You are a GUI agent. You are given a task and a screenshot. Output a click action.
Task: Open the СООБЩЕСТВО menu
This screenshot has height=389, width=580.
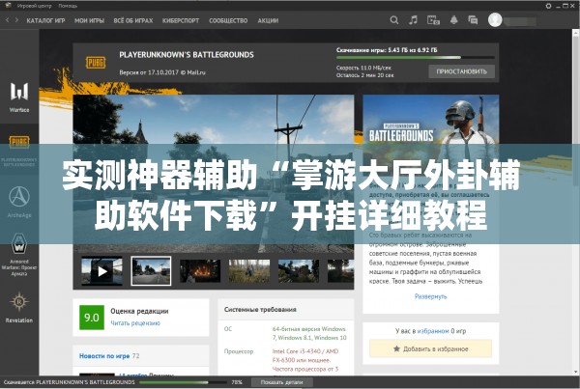[228, 20]
